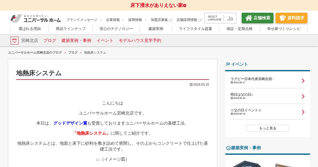Click red 「地熱床システム」 text
This screenshot has height=167, width=318.
click(91, 133)
